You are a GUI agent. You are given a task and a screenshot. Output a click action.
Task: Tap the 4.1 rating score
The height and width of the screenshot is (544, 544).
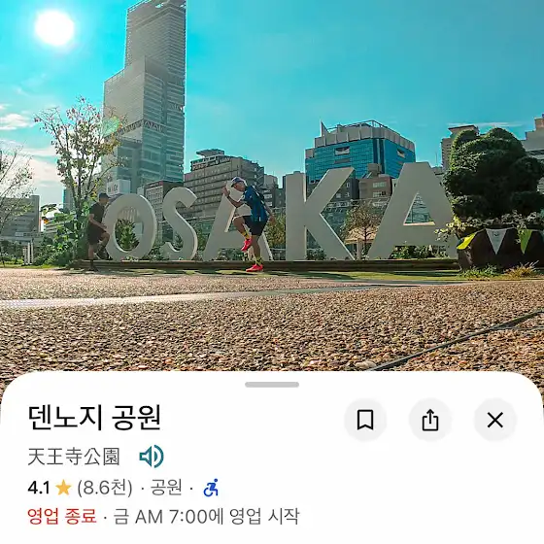tap(39, 488)
